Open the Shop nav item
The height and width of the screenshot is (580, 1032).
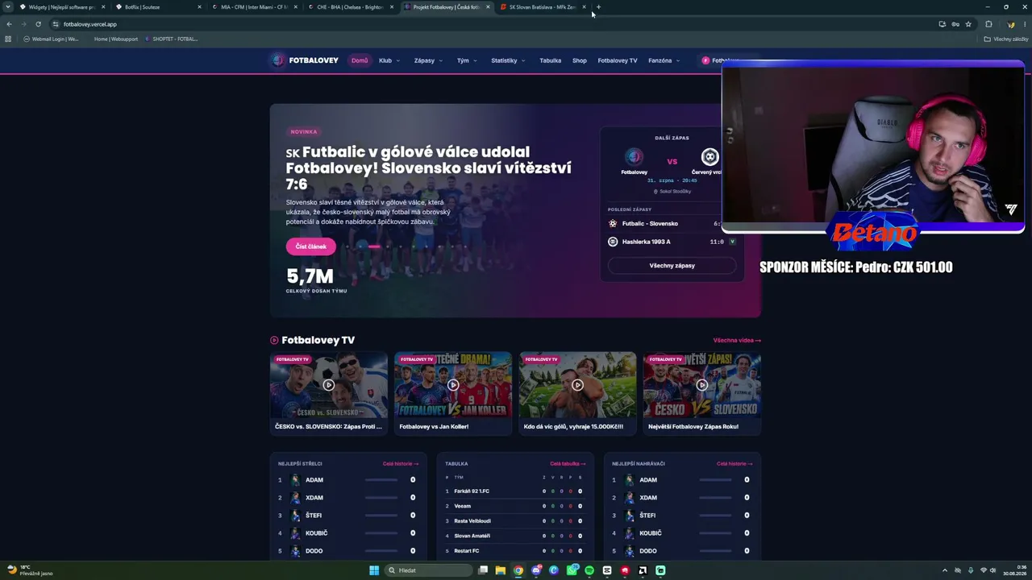(580, 60)
